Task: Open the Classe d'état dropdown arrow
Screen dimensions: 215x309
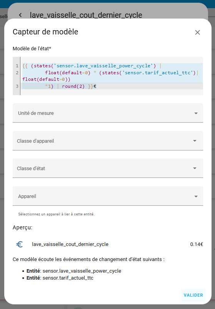Action: coord(195,168)
